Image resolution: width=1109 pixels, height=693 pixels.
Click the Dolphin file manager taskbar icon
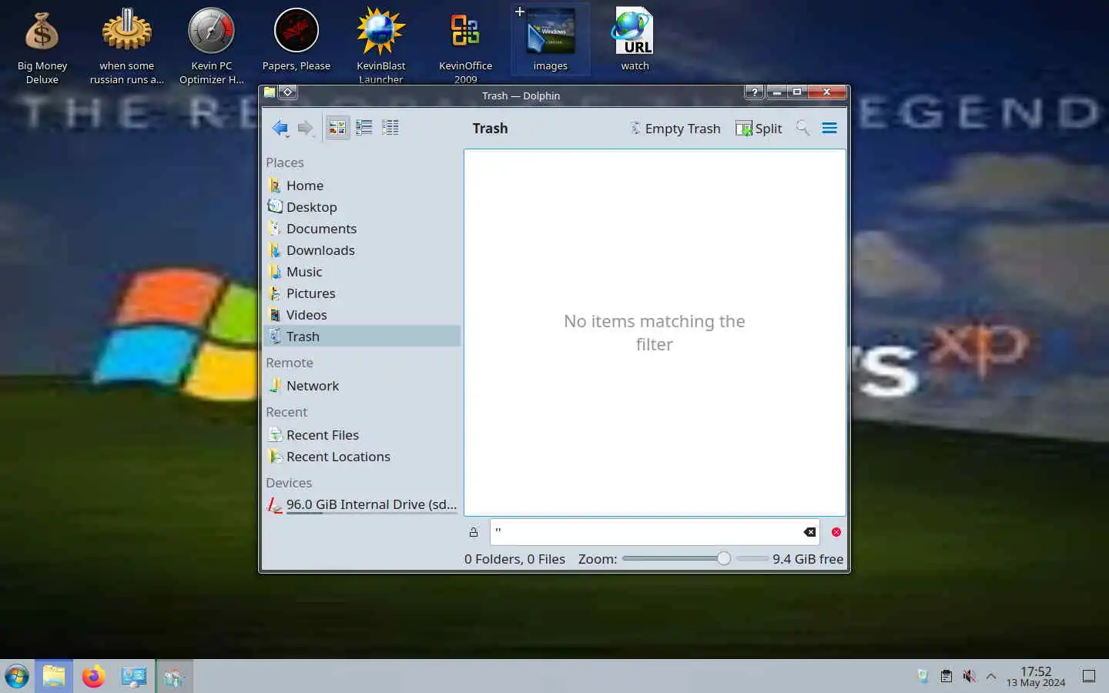(54, 677)
